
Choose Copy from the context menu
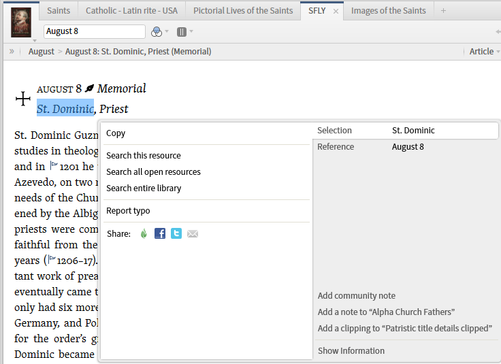[116, 133]
